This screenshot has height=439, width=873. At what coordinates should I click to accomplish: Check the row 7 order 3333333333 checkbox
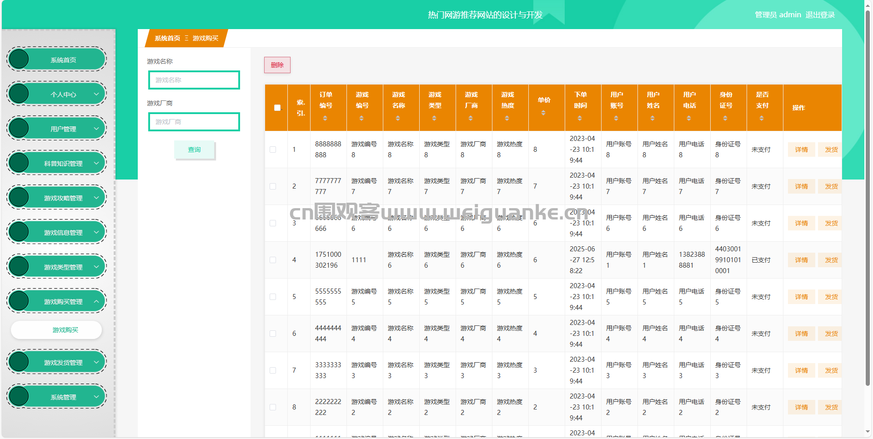tap(273, 370)
